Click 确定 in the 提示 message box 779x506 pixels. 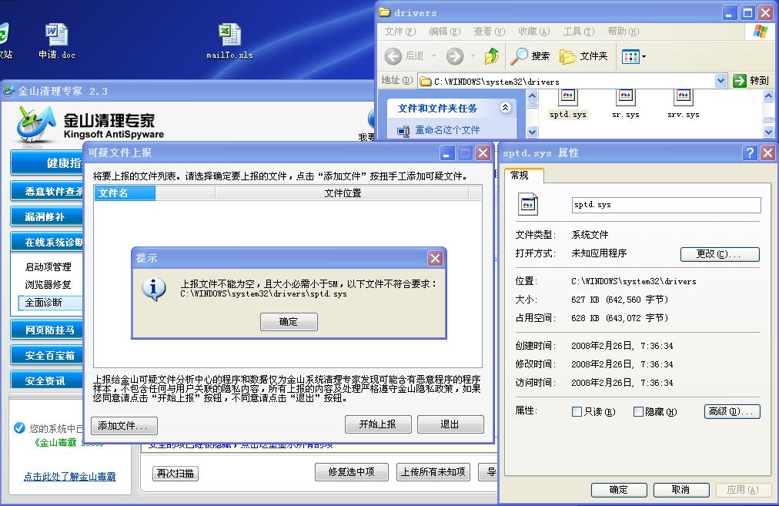tap(289, 322)
